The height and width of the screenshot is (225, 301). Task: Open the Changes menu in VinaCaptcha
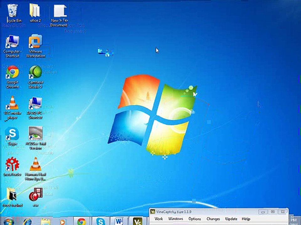click(213, 219)
